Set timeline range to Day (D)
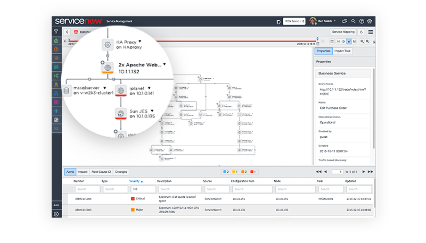This screenshot has width=426, height=243. [x=343, y=41]
